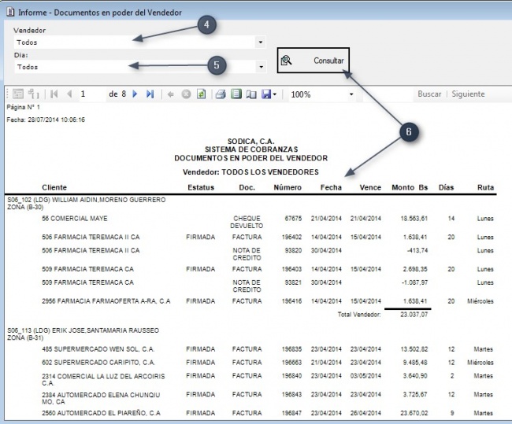Open the Vendedor dropdown arrow

pyautogui.click(x=260, y=42)
